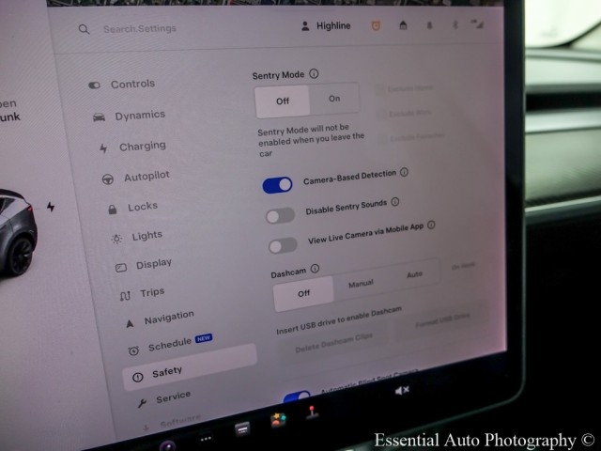The height and width of the screenshot is (451, 601).
Task: Click the Sentry Mode info icon
Action: click(x=314, y=74)
